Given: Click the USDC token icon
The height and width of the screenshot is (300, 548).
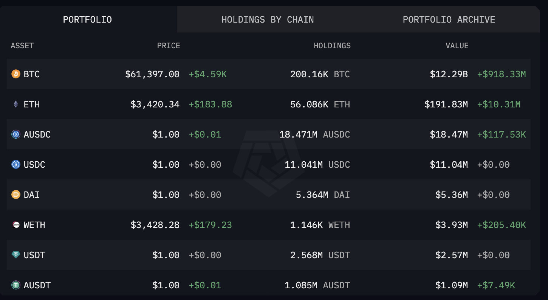Looking at the screenshot, I should [x=15, y=164].
